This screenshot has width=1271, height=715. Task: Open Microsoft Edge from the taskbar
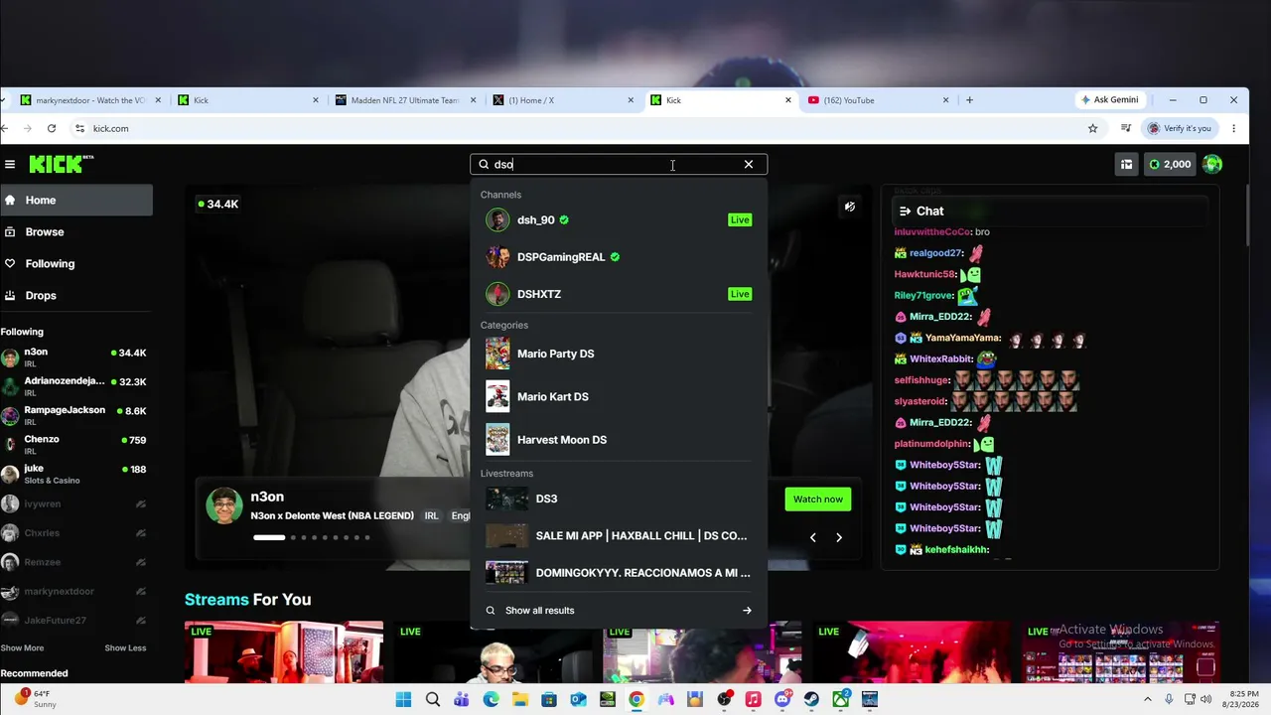point(491,700)
